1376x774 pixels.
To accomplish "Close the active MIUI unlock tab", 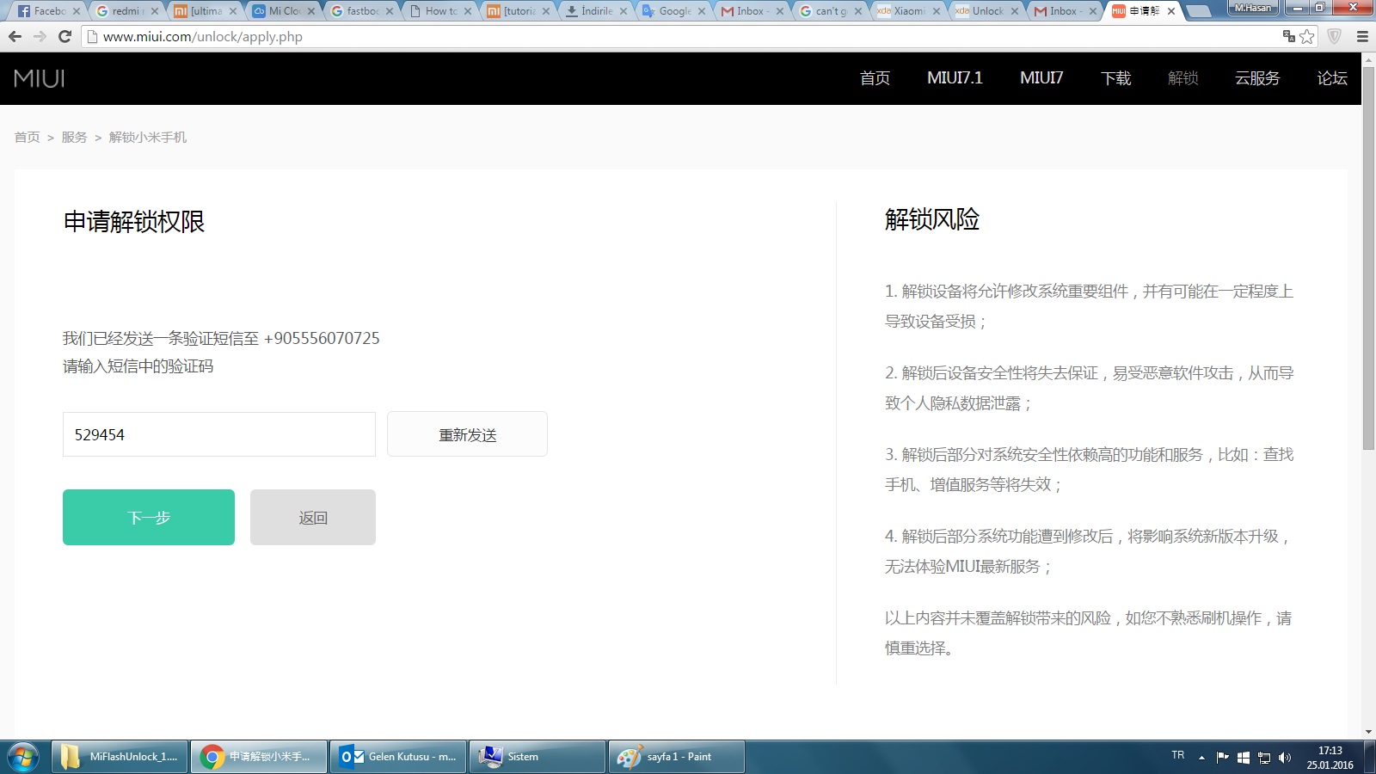I will [1171, 11].
